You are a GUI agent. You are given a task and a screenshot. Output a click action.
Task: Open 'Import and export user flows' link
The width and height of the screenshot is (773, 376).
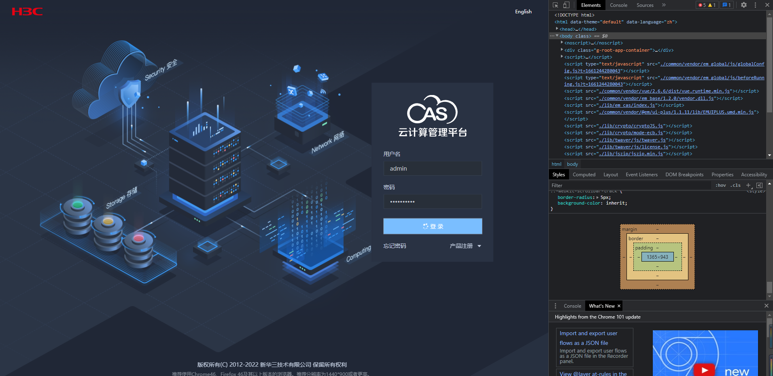pyautogui.click(x=588, y=338)
